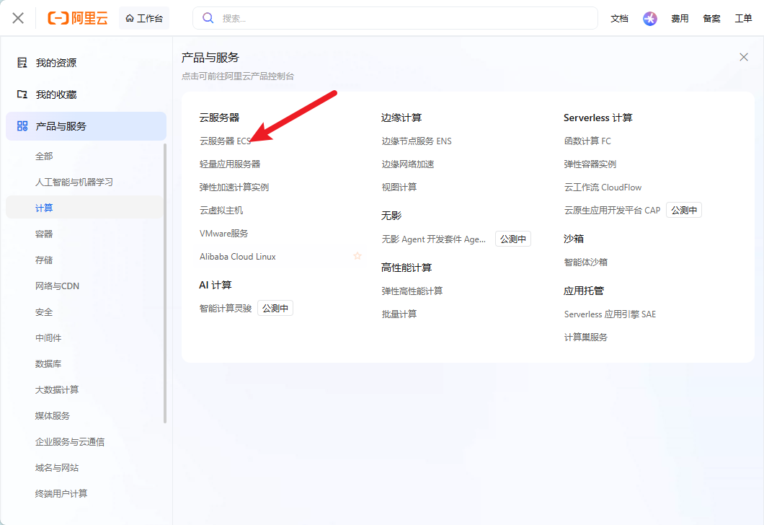764x525 pixels.
Task: Close the menu with the top-left X icon
Action: [18, 18]
